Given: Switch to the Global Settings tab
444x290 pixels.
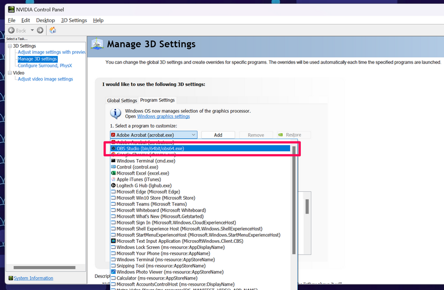Looking at the screenshot, I should [x=122, y=100].
